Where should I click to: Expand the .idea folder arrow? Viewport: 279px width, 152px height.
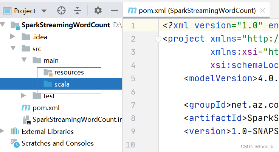(12, 36)
